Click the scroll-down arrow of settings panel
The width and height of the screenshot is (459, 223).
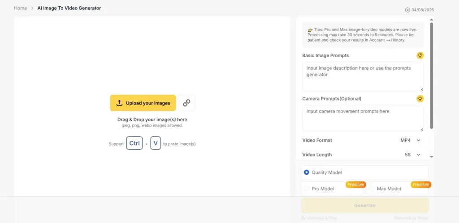(x=432, y=157)
